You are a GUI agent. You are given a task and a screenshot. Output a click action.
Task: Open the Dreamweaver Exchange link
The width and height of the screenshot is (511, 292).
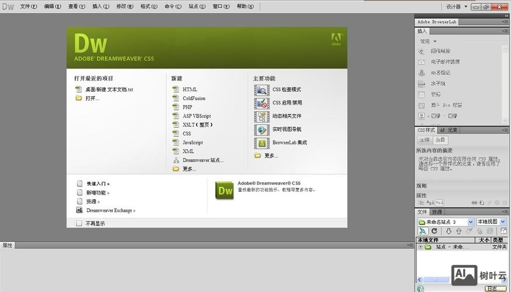(111, 210)
